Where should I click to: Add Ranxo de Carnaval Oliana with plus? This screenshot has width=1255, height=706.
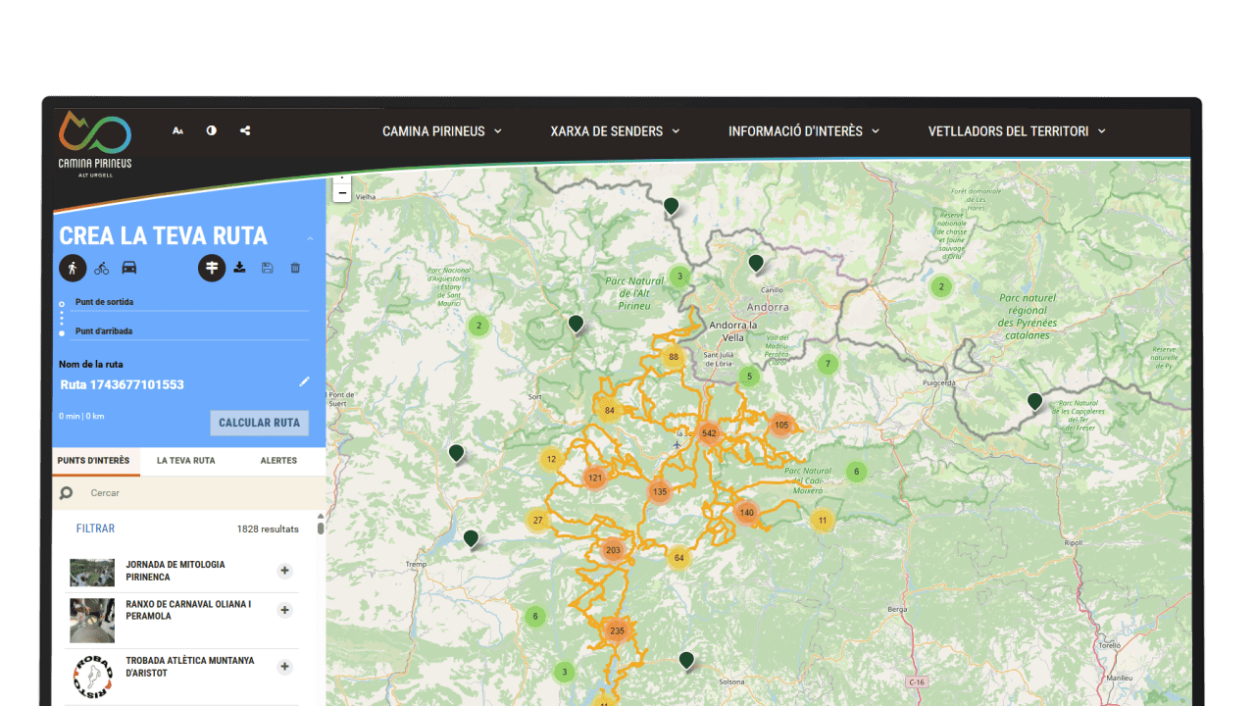pyautogui.click(x=284, y=610)
